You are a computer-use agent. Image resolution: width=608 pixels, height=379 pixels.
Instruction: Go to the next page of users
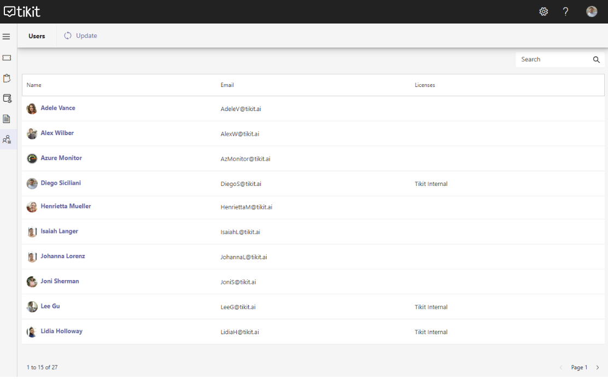tap(597, 367)
